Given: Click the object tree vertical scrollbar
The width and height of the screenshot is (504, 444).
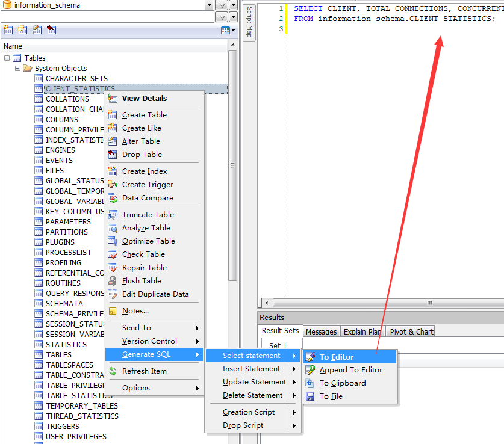Looking at the screenshot, I should click(233, 165).
